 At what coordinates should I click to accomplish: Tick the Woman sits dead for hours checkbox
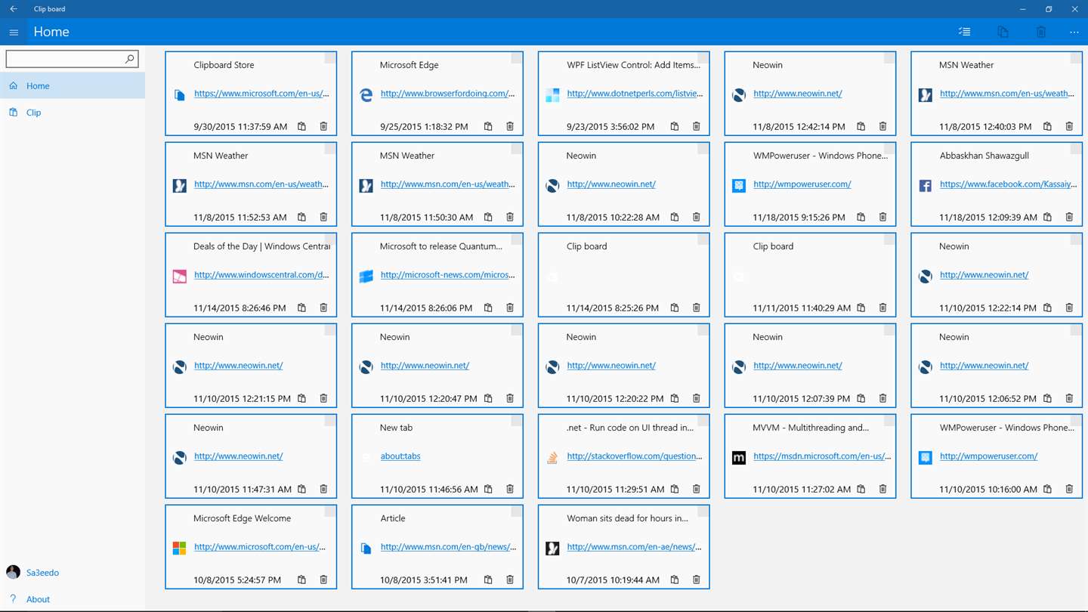(703, 511)
